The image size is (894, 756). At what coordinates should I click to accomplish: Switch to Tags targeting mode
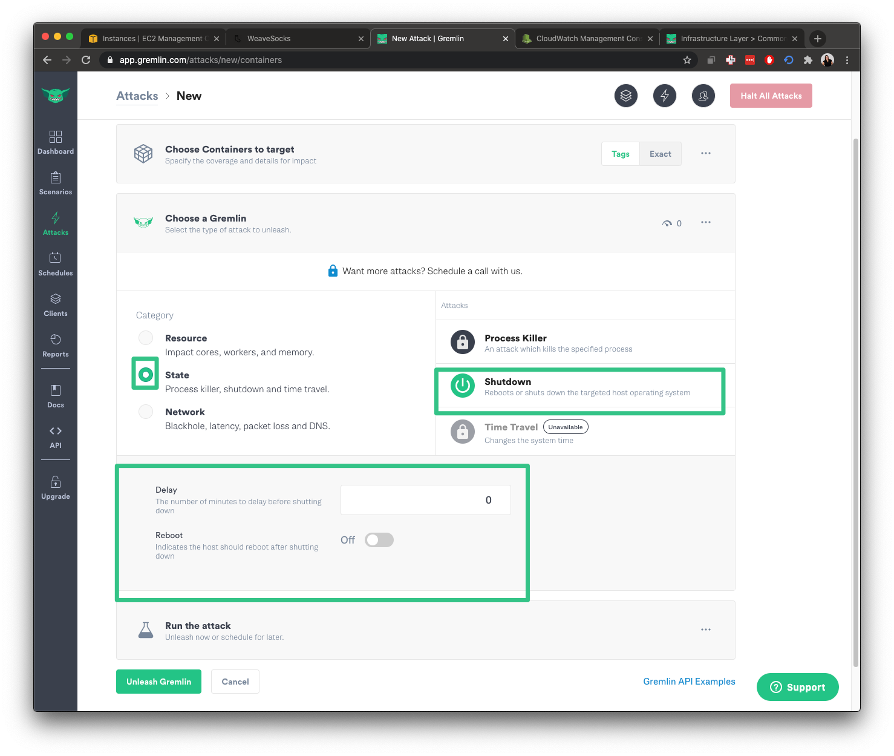point(621,154)
